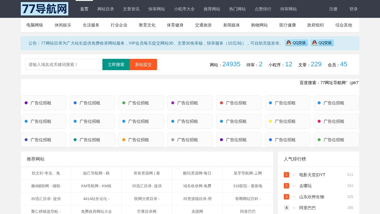This screenshot has height=214, width=380.
Task: Open the 域名收录网-免费 site link
Action: click(x=197, y=186)
